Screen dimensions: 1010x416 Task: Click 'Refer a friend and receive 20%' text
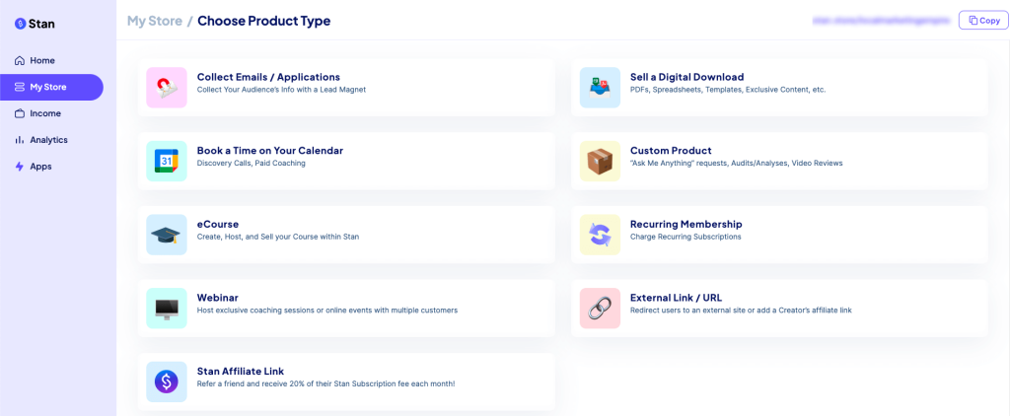coord(325,383)
